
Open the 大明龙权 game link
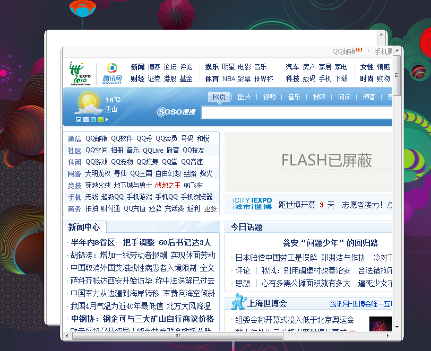point(98,173)
